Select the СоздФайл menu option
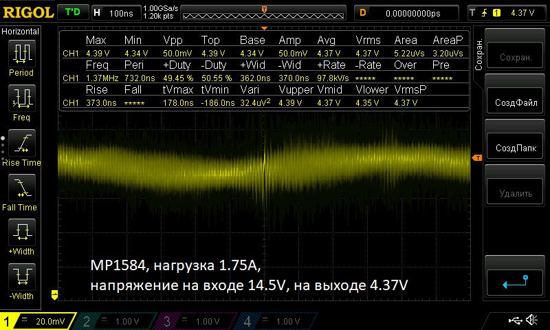This screenshot has width=550, height=330. click(515, 102)
